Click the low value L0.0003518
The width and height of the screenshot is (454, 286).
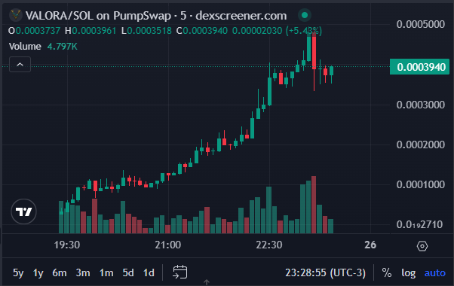pos(146,31)
